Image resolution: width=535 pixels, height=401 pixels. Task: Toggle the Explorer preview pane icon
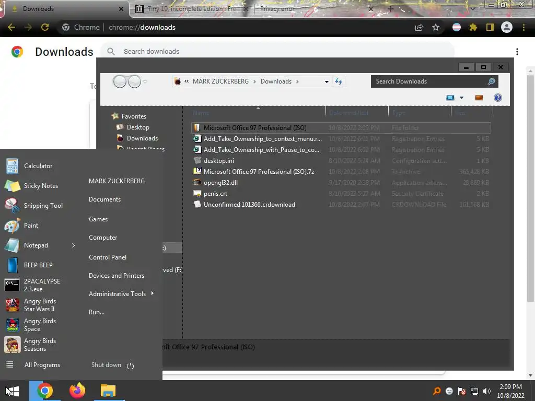pyautogui.click(x=479, y=98)
